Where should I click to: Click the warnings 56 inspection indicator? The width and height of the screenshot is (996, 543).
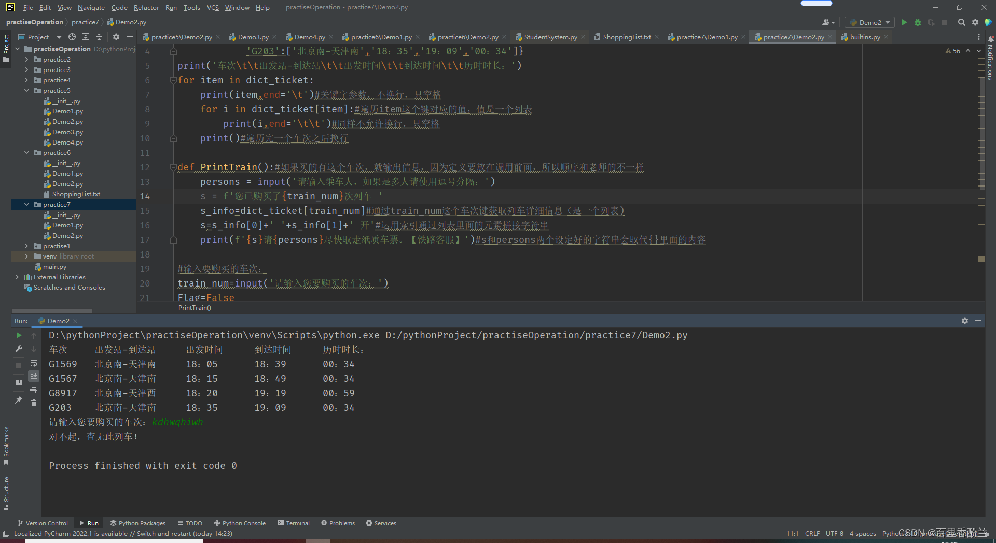click(952, 51)
